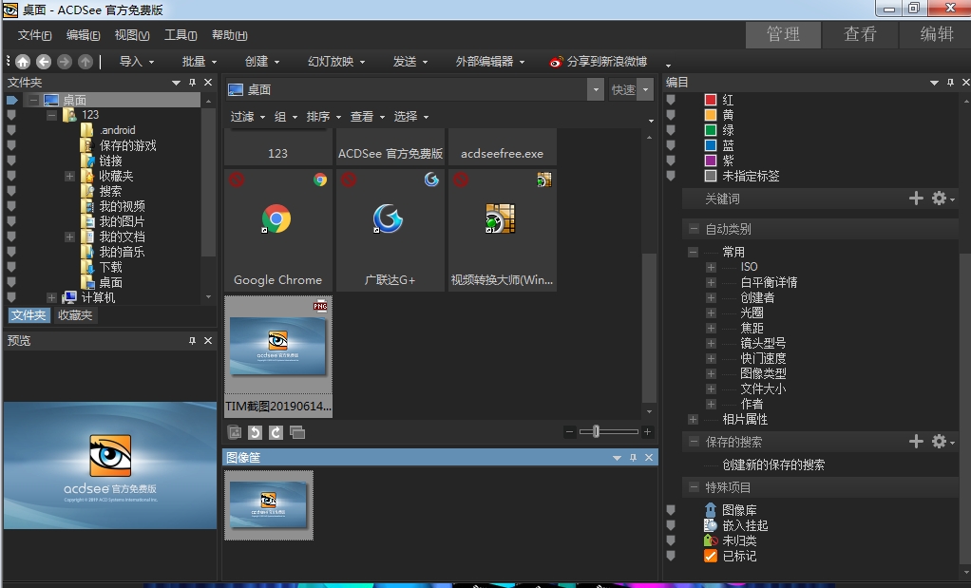The image size is (971, 588).
Task: Click the plus icon beside 关键词
Action: pyautogui.click(x=916, y=199)
